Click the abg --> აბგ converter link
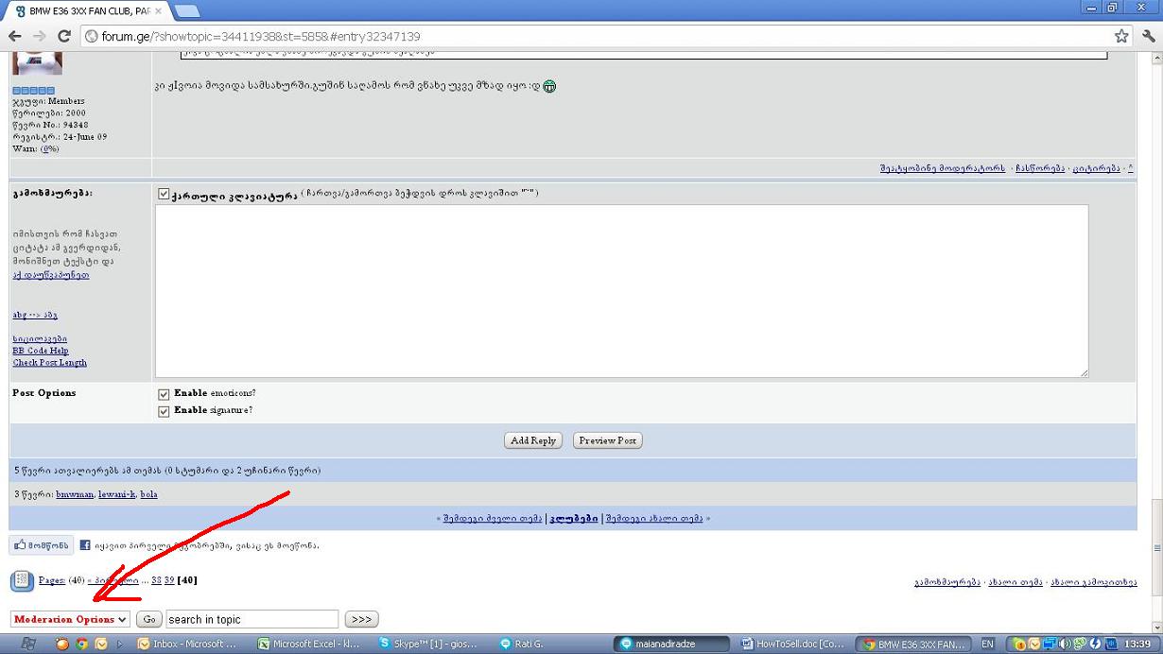The height and width of the screenshot is (654, 1163). click(x=35, y=315)
